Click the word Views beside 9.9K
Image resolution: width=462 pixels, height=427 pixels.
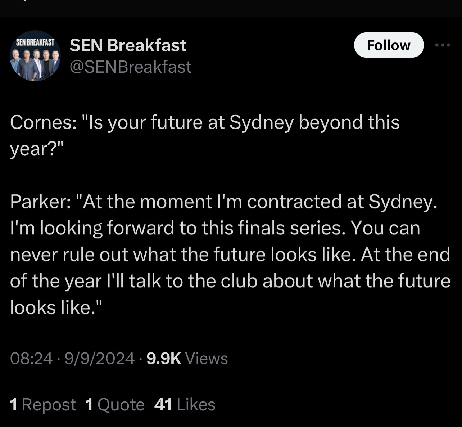(x=207, y=358)
